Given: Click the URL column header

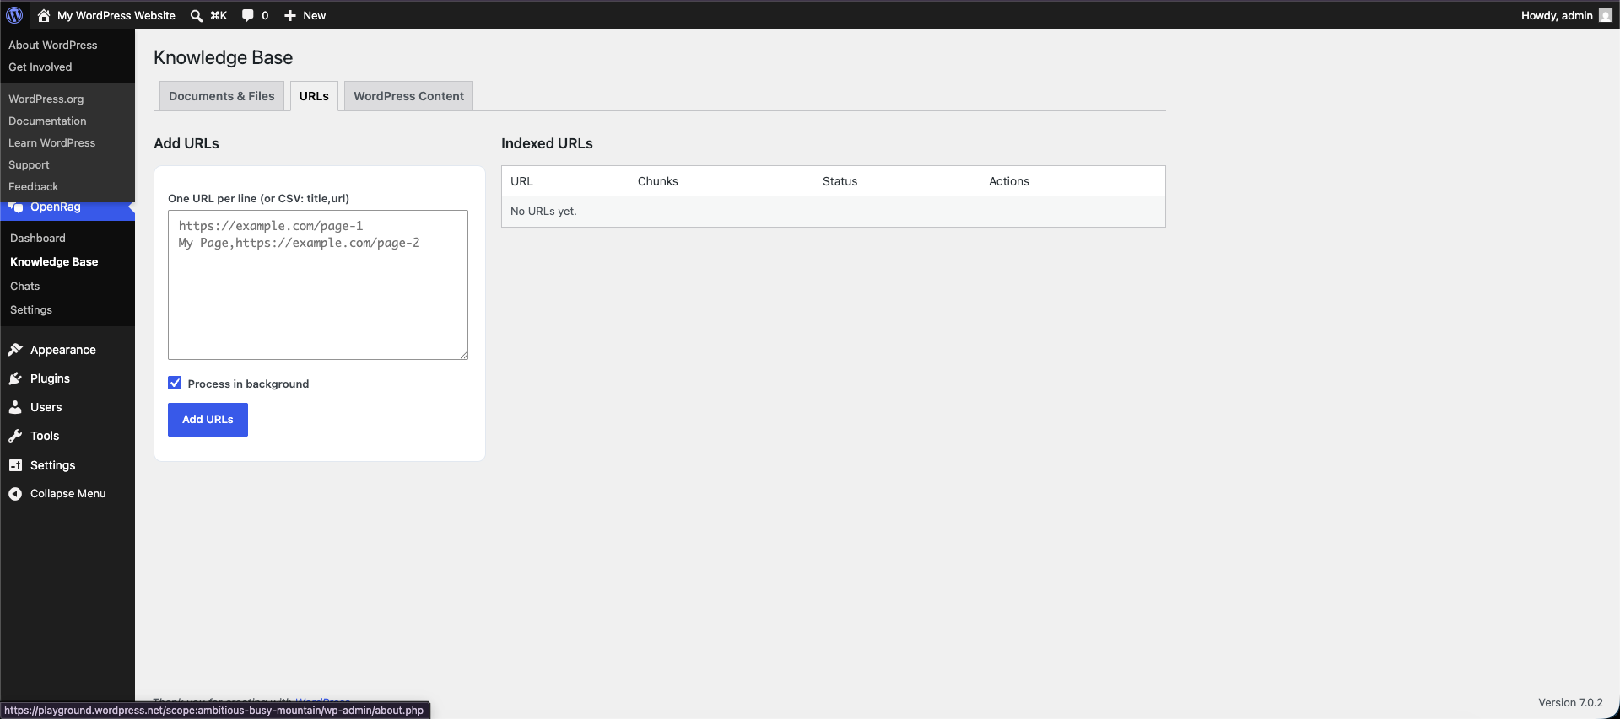Looking at the screenshot, I should click(x=521, y=181).
